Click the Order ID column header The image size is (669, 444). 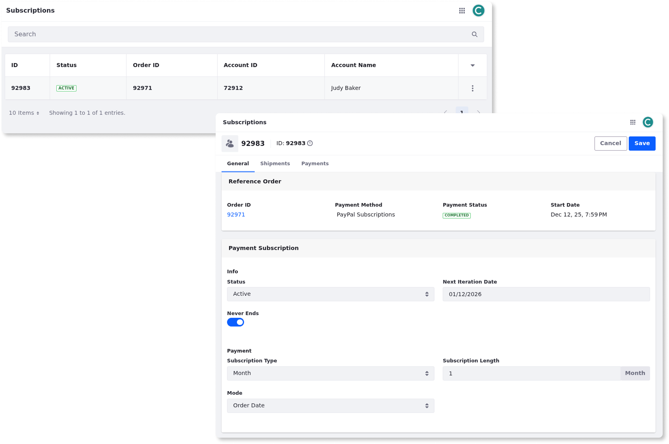171,65
